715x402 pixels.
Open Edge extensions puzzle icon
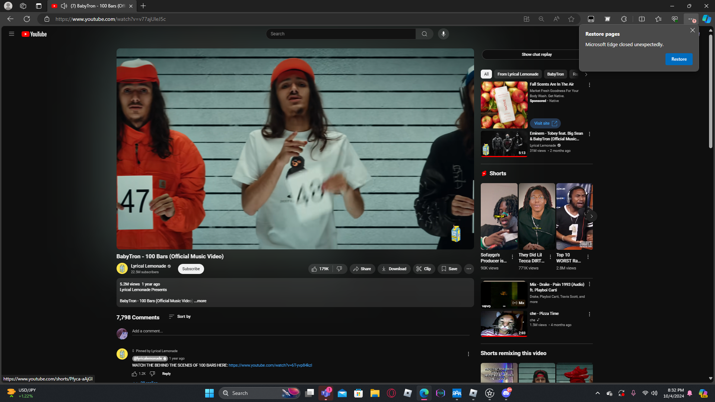(624, 19)
